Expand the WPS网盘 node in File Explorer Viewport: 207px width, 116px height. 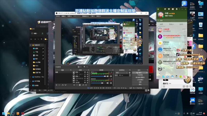point(31,81)
